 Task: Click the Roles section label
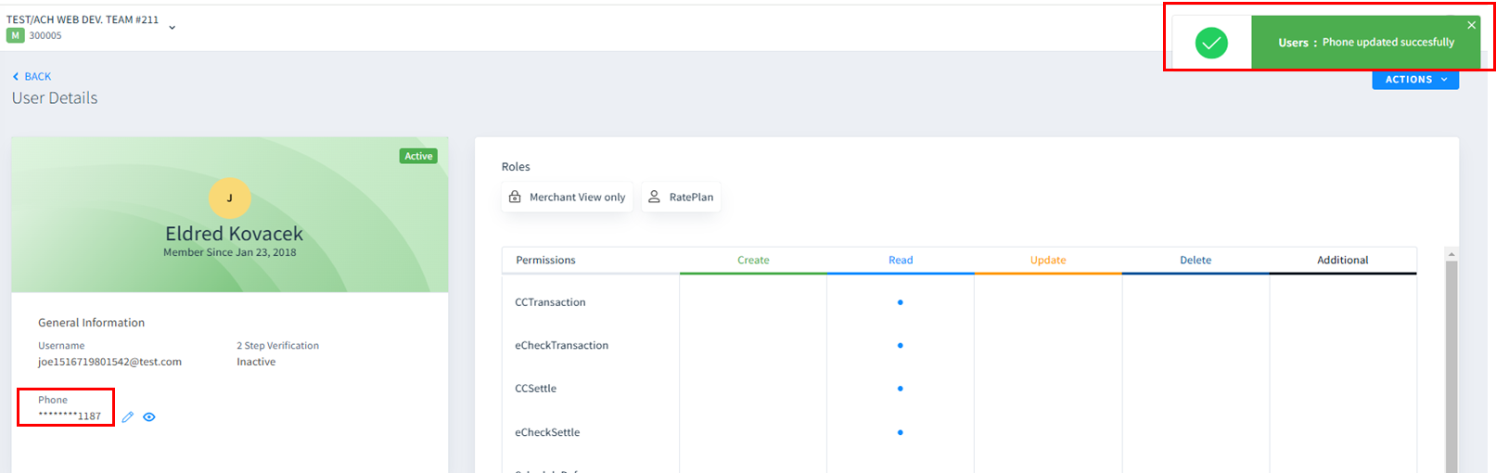[x=516, y=167]
